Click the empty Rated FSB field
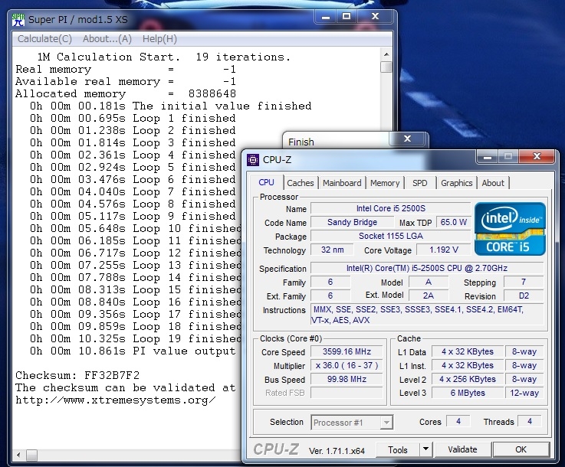Viewport: 565px width, 467px height. (x=347, y=393)
